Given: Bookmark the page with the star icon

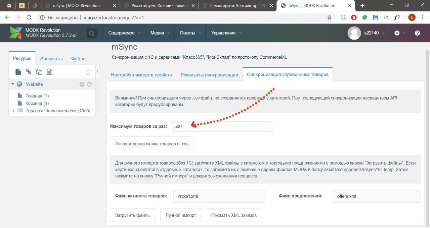Looking at the screenshot, I should (330, 17).
